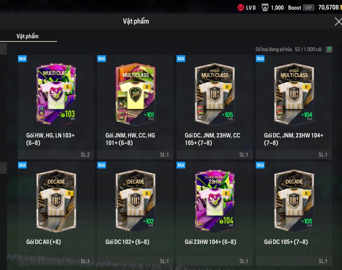Viewport: 342px width, 270px height.
Task: Click the red sad face LV0 icon
Action: [x=240, y=8]
